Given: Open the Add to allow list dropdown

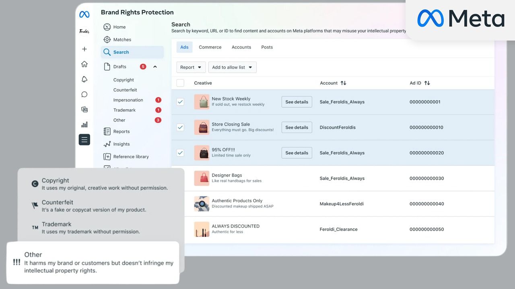Looking at the screenshot, I should (232, 67).
